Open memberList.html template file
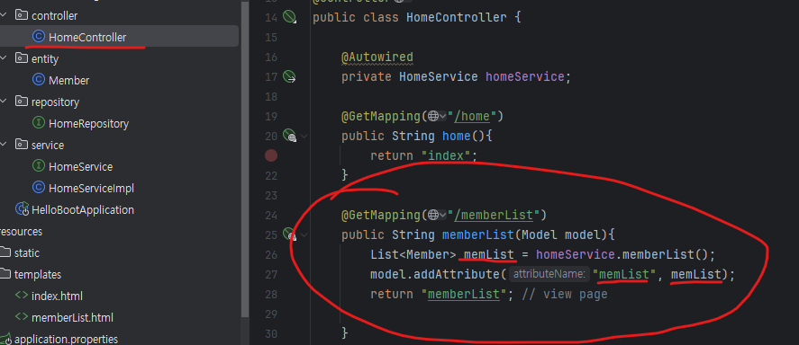This screenshot has height=345, width=799. (72, 317)
